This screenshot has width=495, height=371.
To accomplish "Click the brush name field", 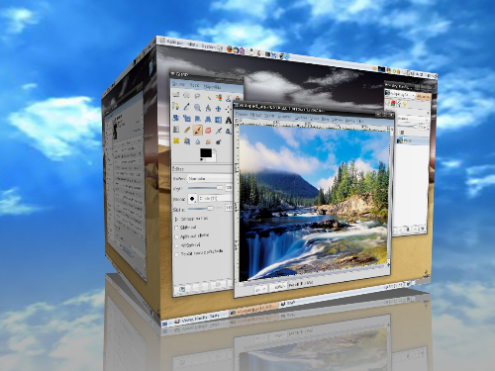I will click(x=216, y=198).
